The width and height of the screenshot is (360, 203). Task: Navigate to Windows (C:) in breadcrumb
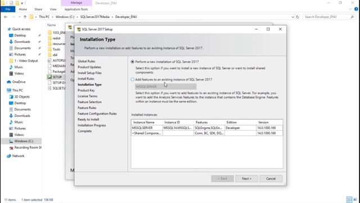[65, 17]
